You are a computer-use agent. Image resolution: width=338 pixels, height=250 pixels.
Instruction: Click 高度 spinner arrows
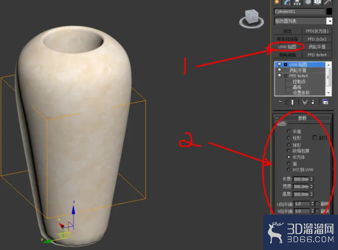click(x=312, y=194)
